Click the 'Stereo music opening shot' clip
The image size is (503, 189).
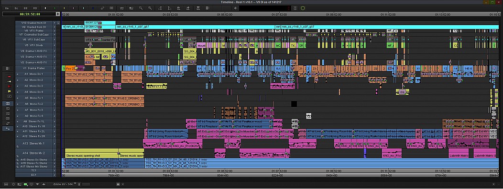(91, 153)
